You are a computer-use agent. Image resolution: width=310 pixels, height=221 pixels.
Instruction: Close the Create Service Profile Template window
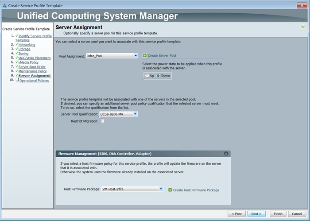[302, 5]
